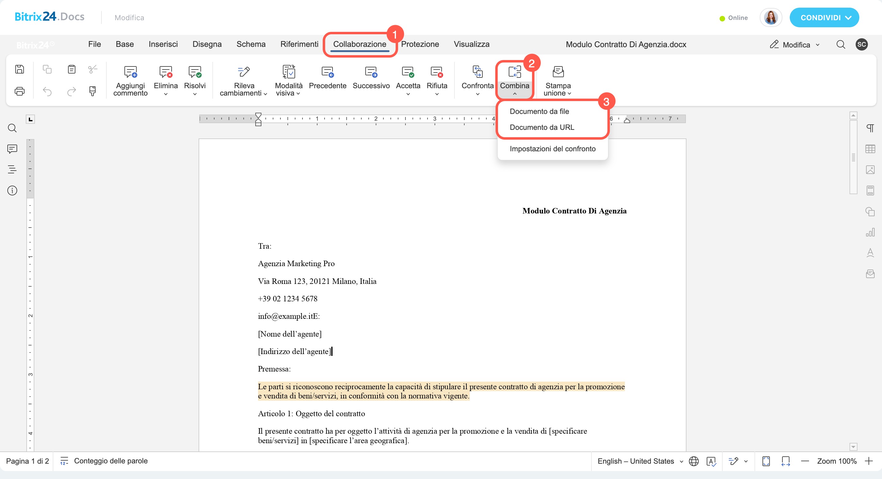Toggle fit to page in status bar
The height and width of the screenshot is (479, 882).
point(766,461)
